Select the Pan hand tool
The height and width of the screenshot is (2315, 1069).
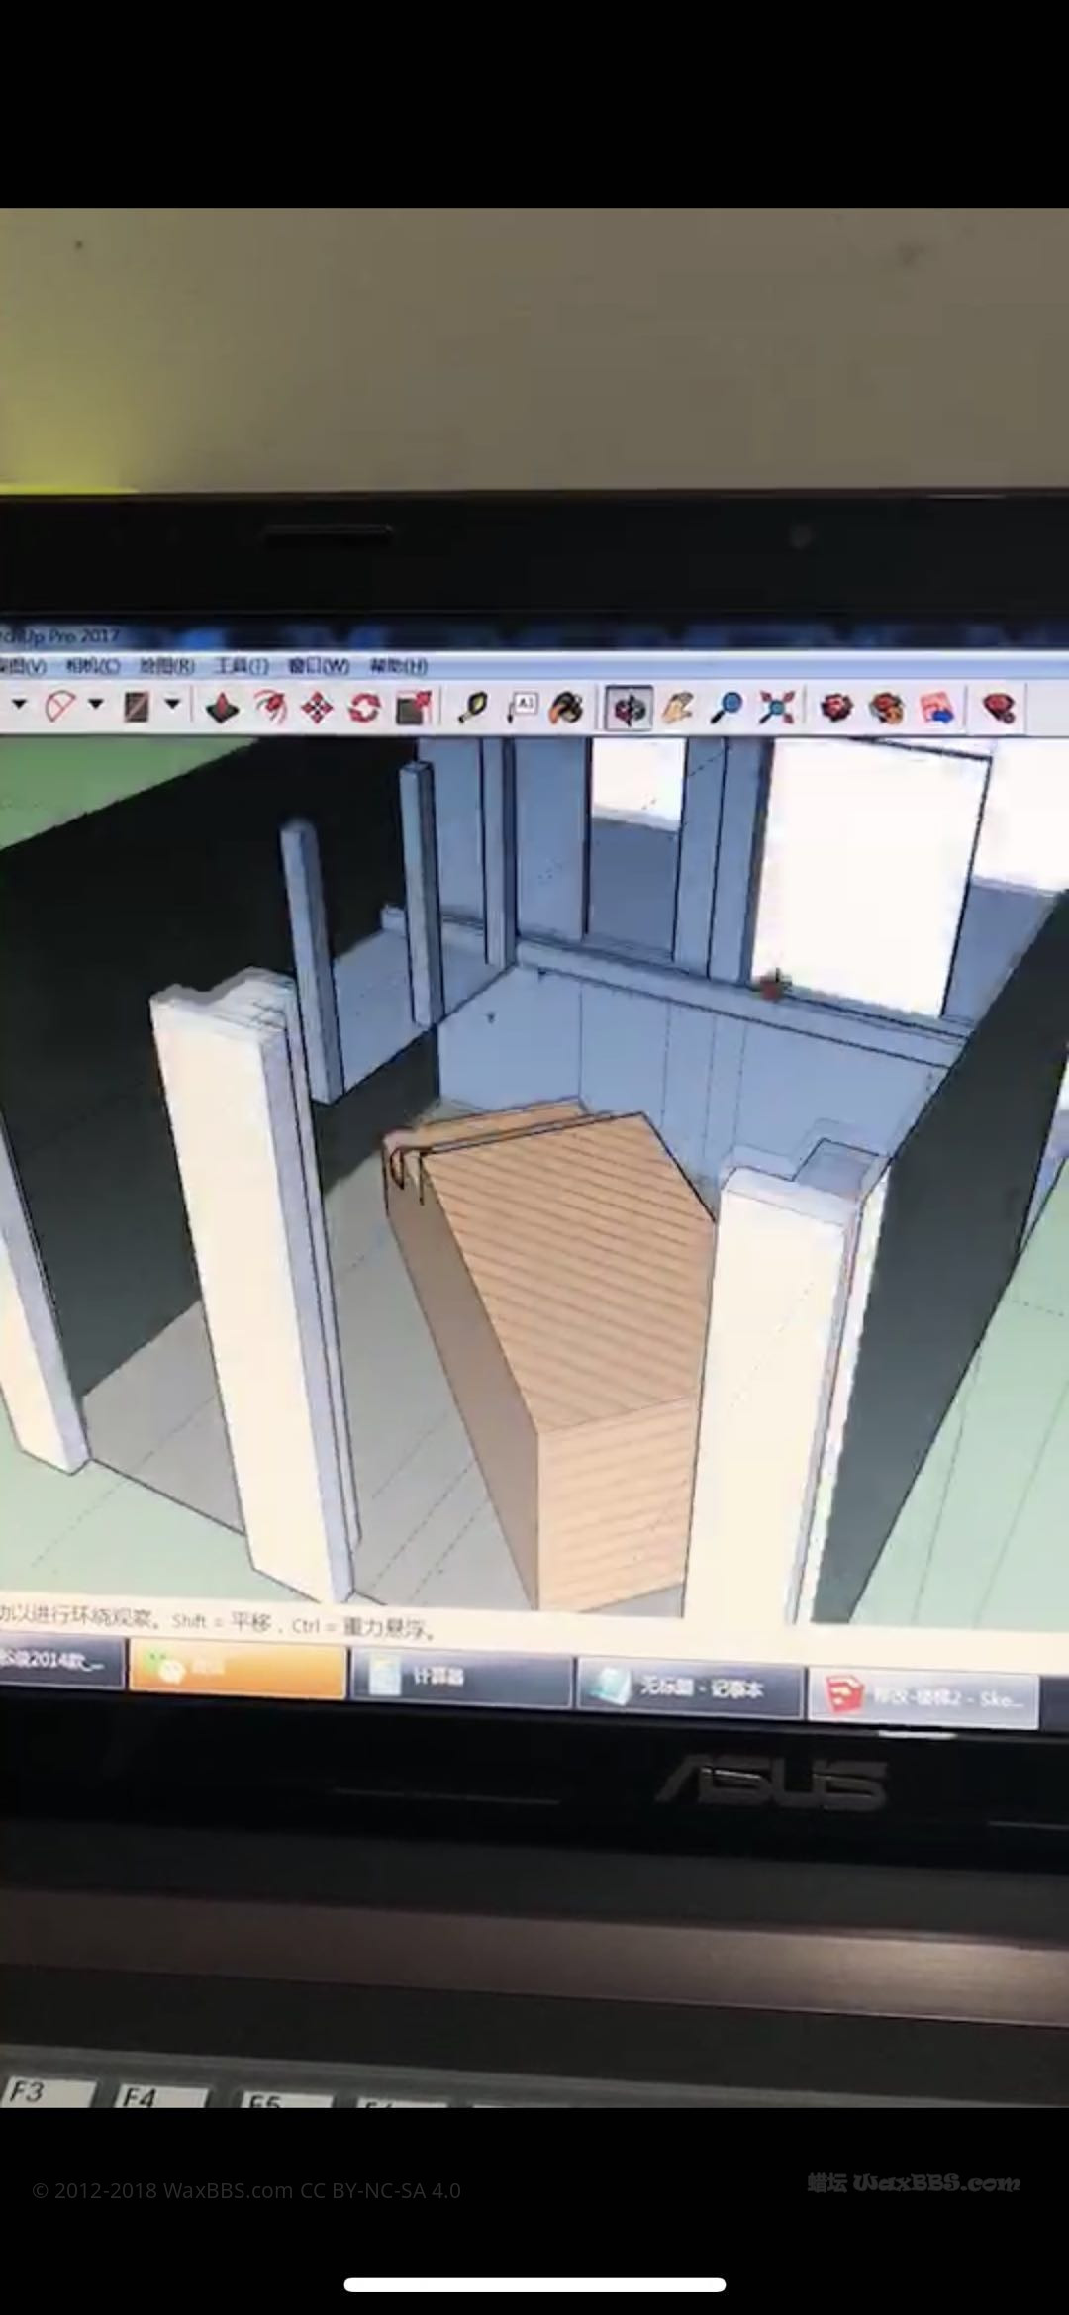coord(678,708)
